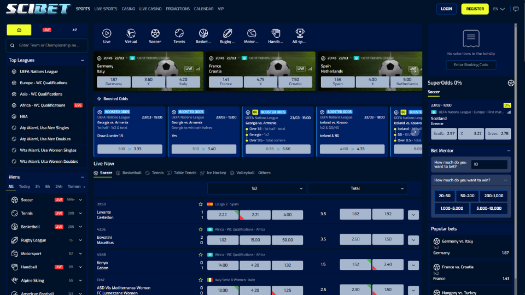The image size is (525, 295).
Task: Favorite the ASD Vis Mediterranea match star
Action: point(201,280)
